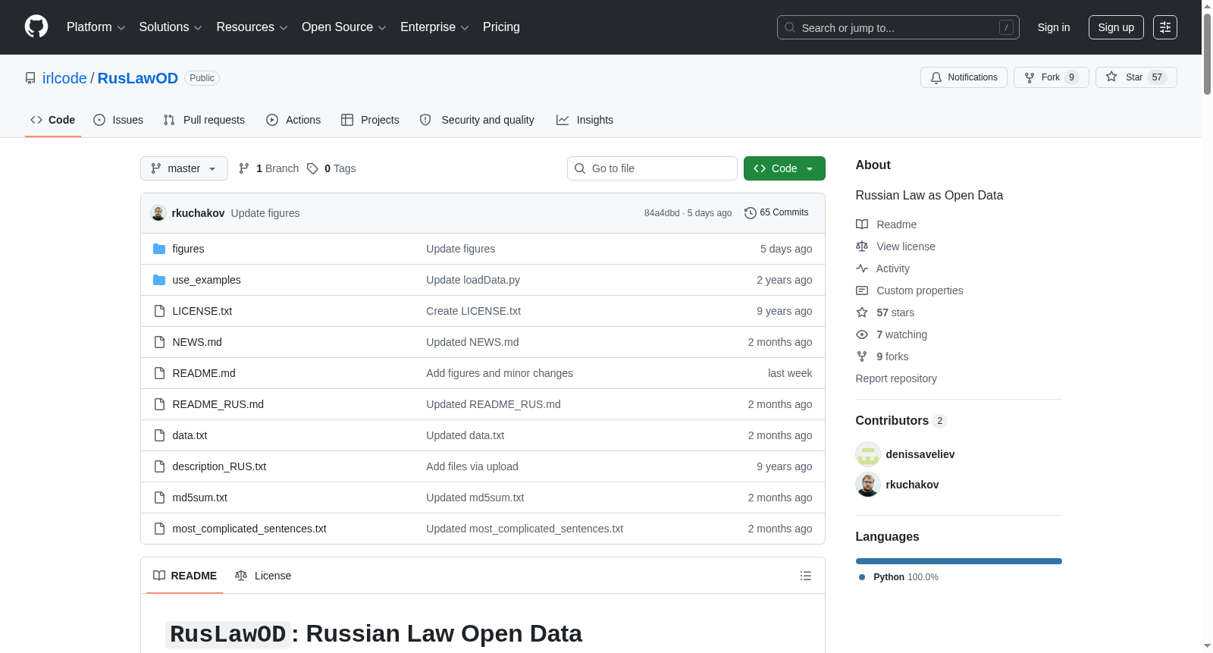Click the Custom properties icon in About
The height and width of the screenshot is (653, 1213).
coord(862,290)
